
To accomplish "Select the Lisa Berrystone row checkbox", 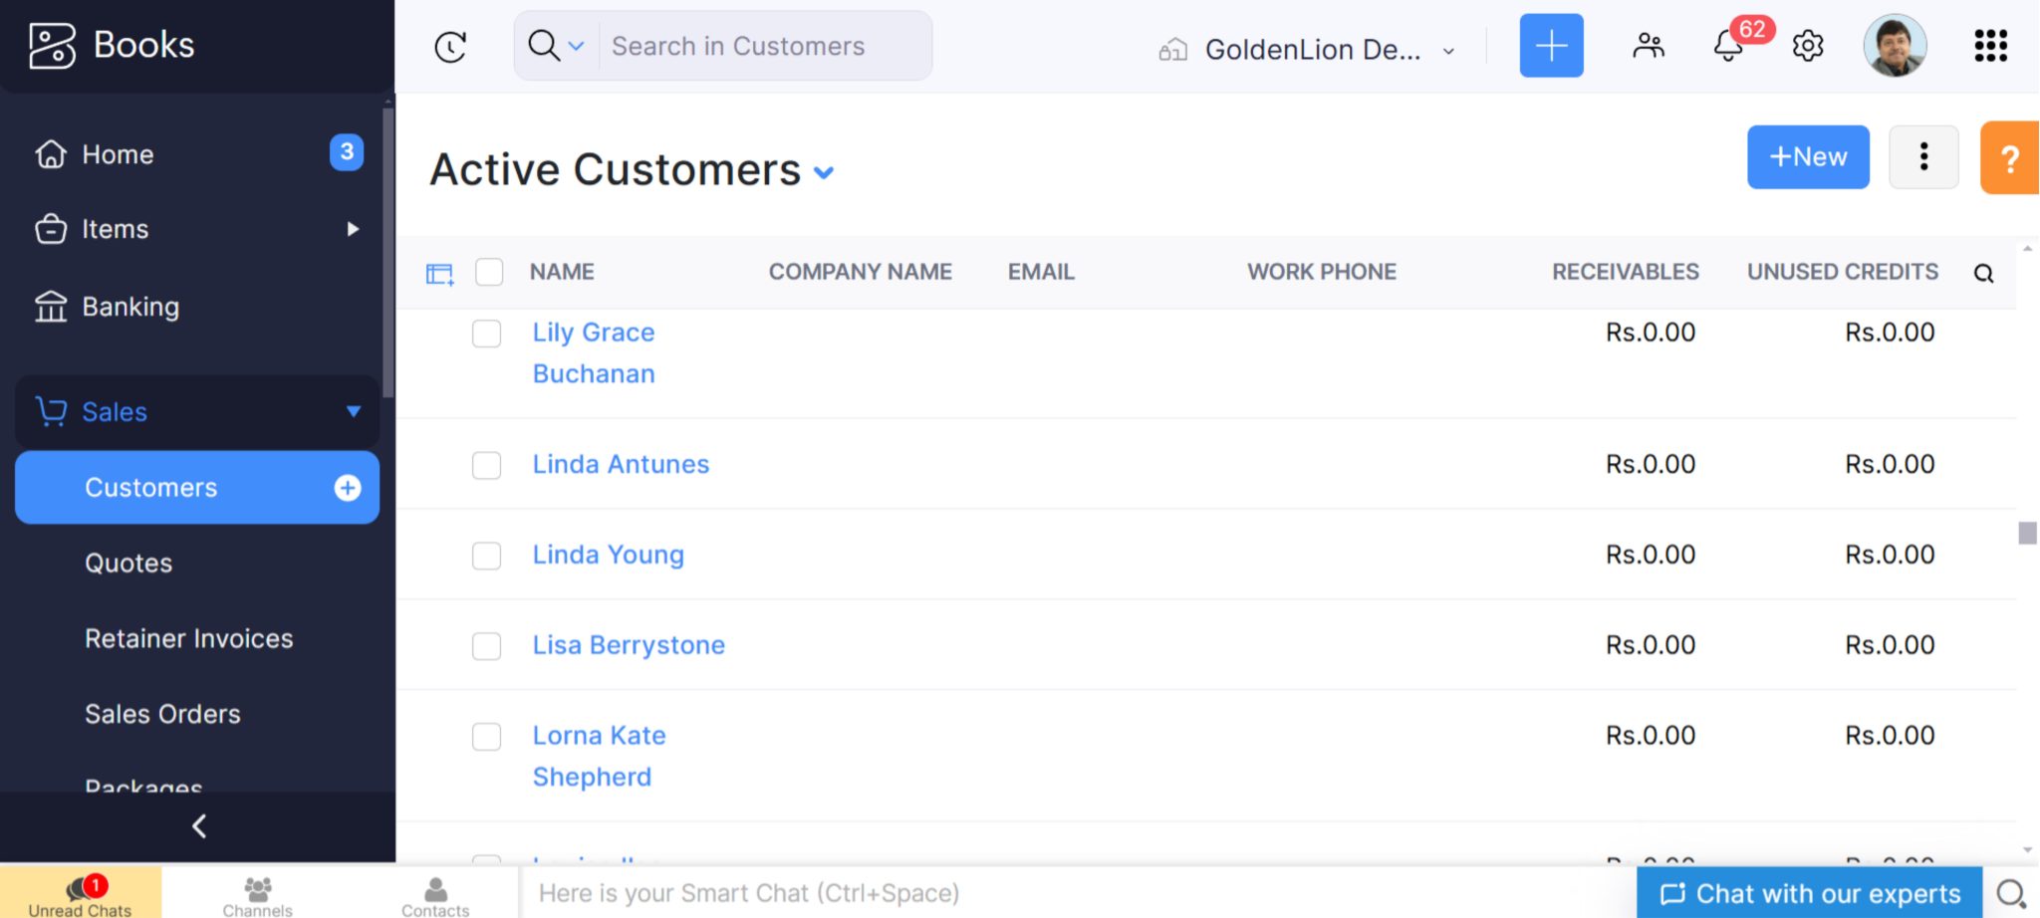I will (x=486, y=646).
